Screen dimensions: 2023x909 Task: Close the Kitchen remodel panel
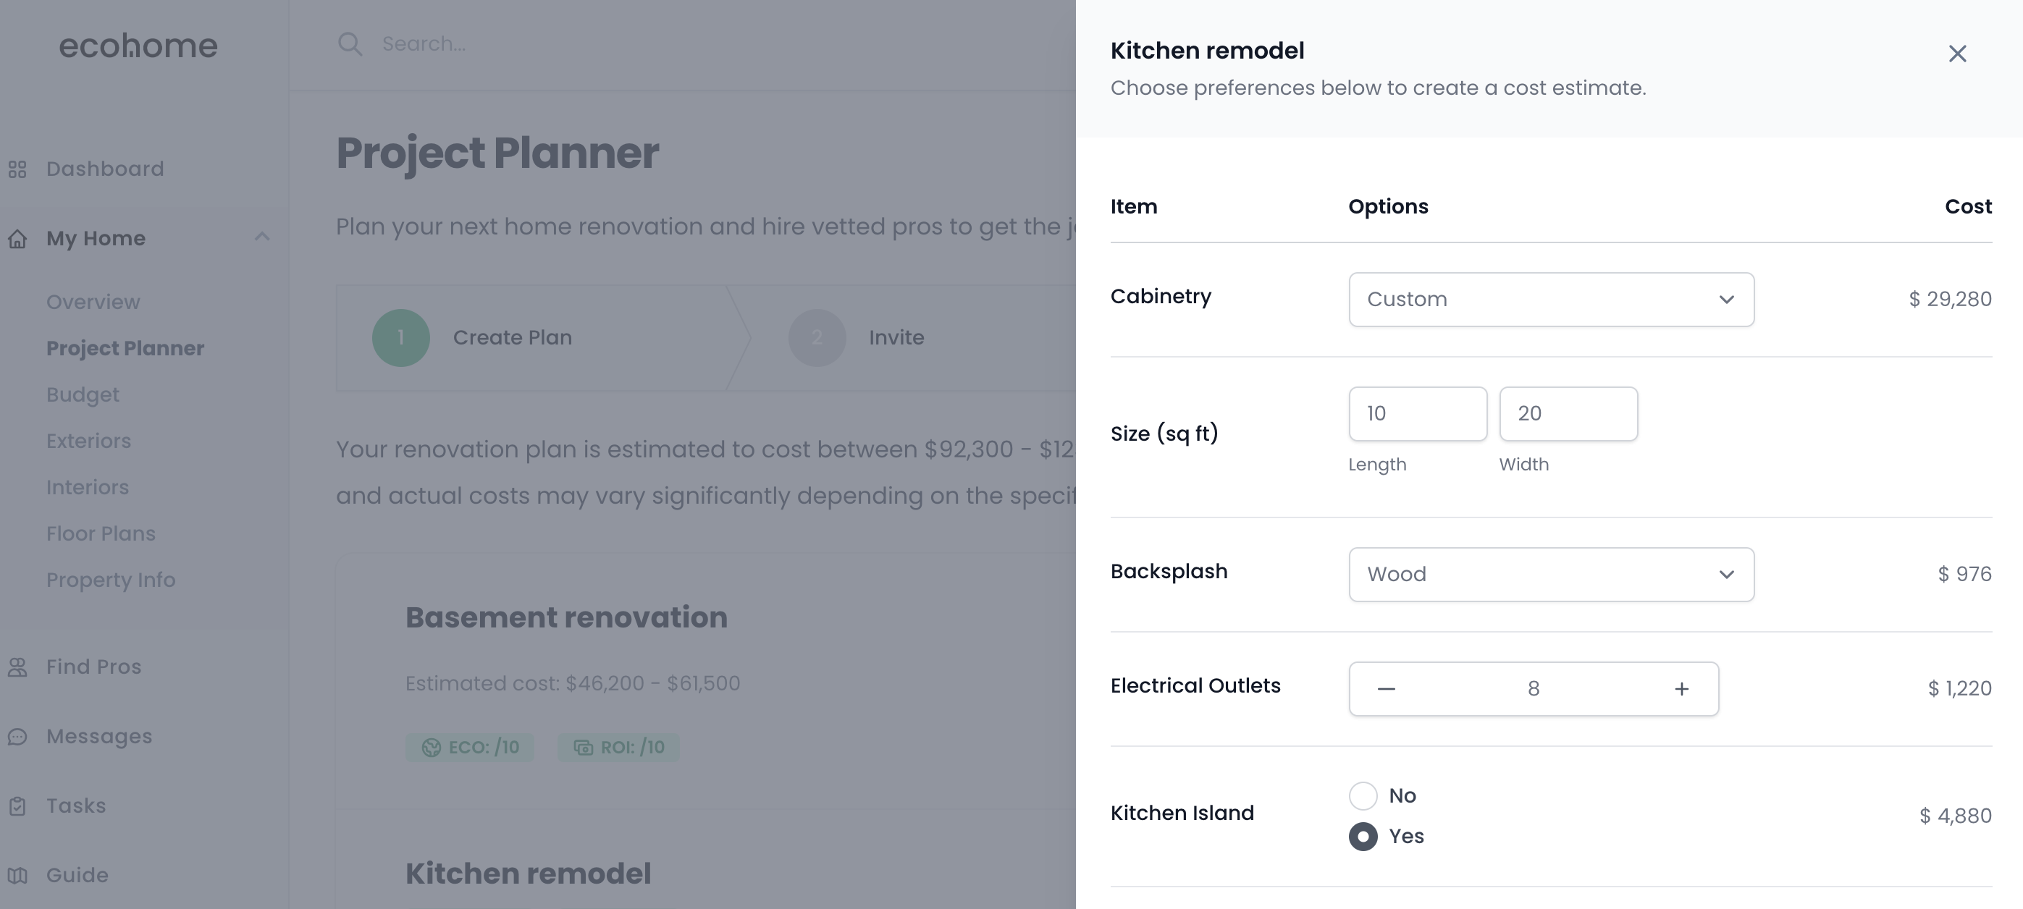tap(1958, 54)
